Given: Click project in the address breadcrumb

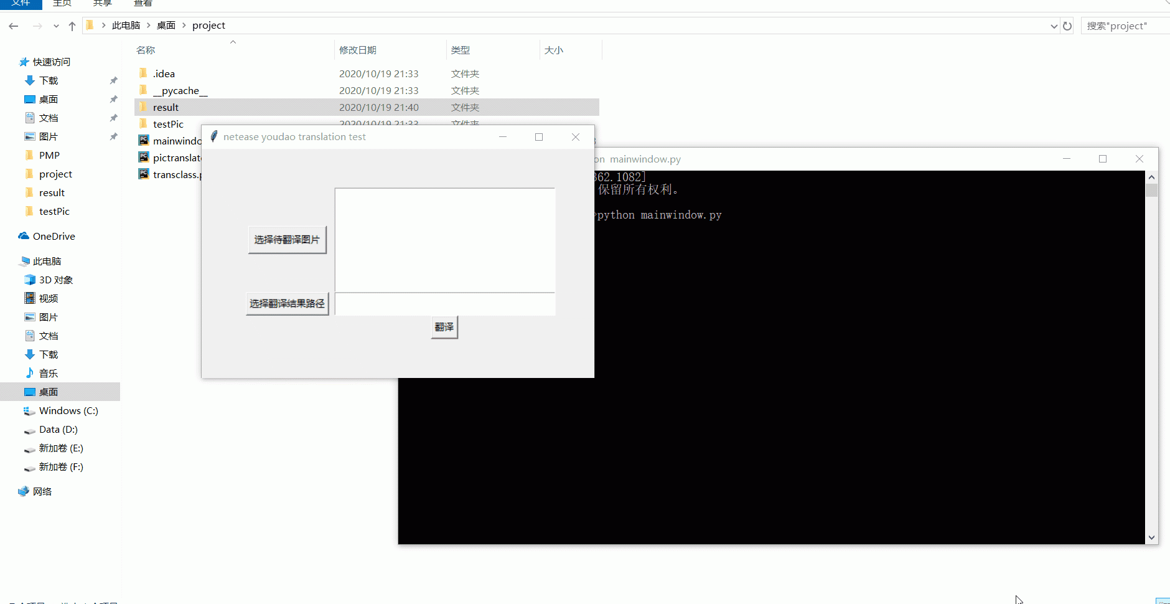Looking at the screenshot, I should click(x=208, y=26).
